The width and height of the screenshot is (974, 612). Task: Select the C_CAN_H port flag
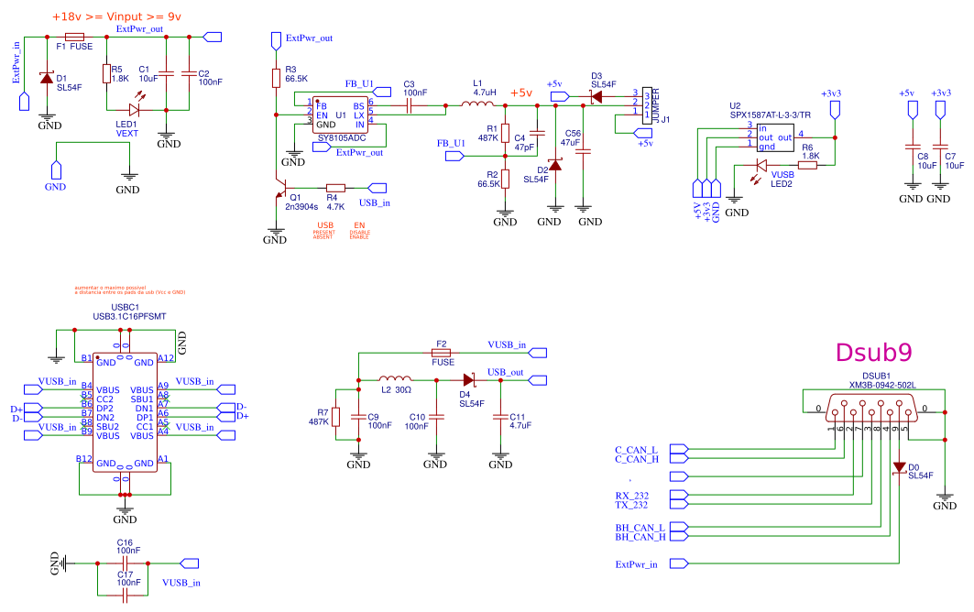[x=679, y=458]
